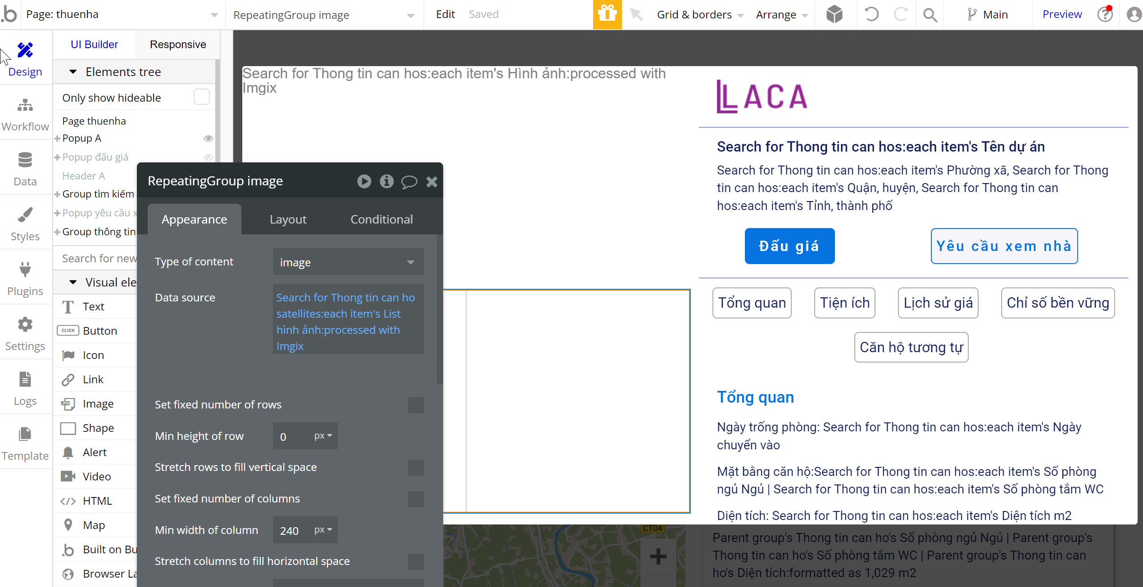Click the Preview link
Viewport: 1143px width, 587px height.
coord(1062,14)
